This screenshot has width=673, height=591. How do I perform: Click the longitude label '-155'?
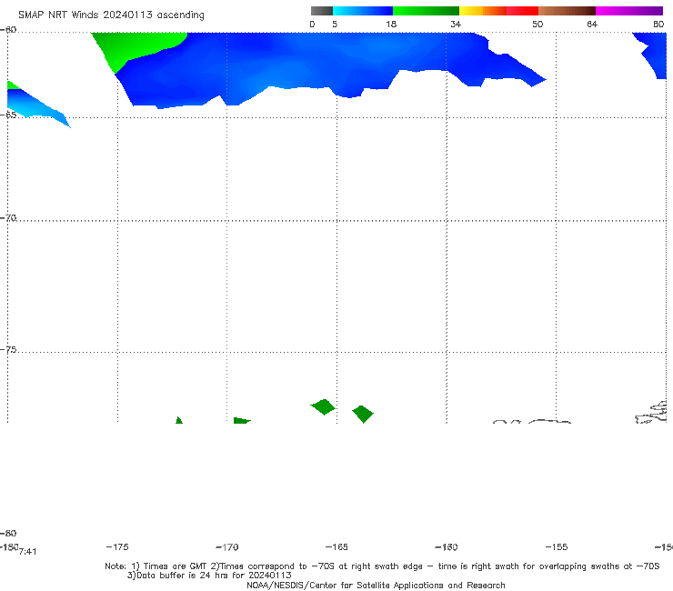tap(557, 546)
